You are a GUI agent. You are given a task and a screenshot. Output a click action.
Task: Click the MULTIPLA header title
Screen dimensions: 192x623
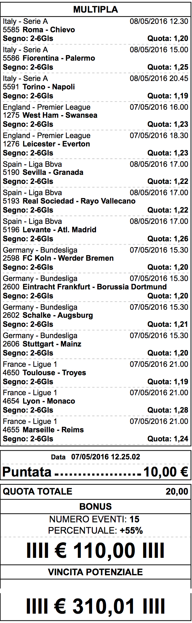[96, 10]
